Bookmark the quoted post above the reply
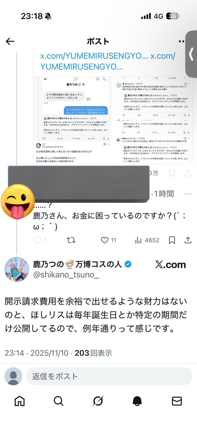Screen dimensions: 197x430 pyautogui.click(x=172, y=173)
